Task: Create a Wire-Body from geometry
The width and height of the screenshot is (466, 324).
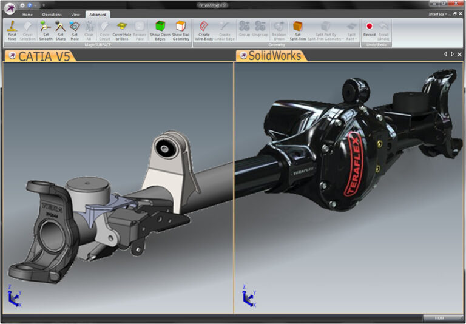Action: pyautogui.click(x=204, y=30)
